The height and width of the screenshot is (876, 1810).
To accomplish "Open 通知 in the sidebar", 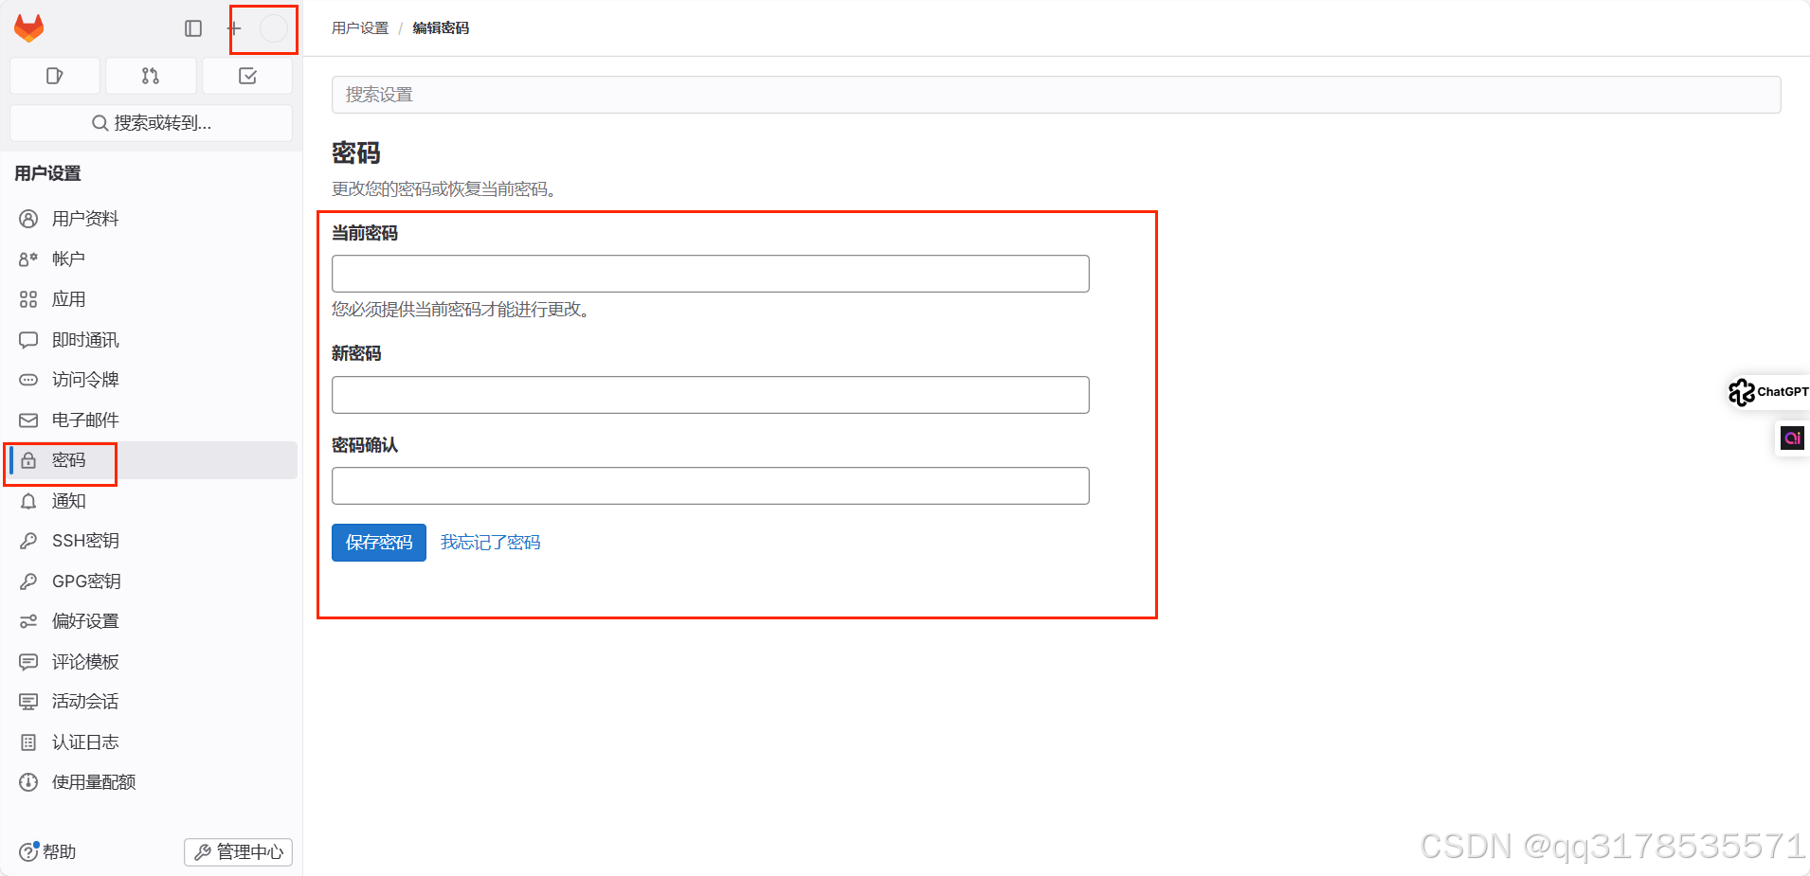I will pos(152,501).
